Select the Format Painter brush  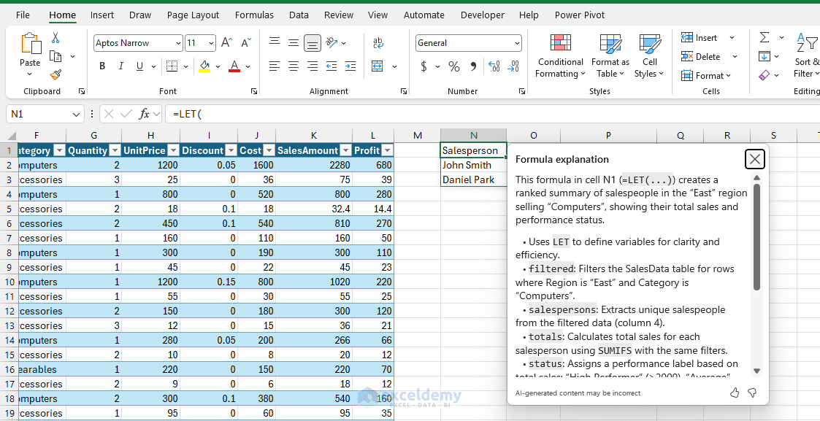[55, 74]
